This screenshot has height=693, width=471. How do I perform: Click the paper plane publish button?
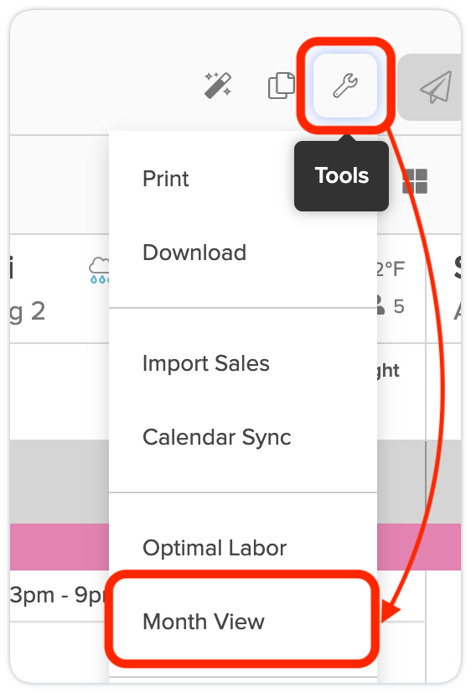pyautogui.click(x=435, y=87)
